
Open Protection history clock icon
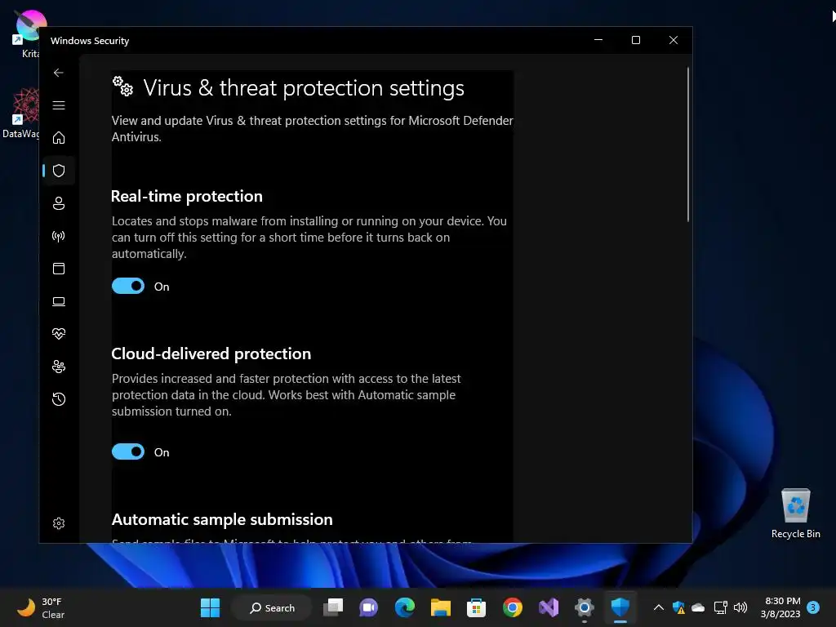(59, 398)
